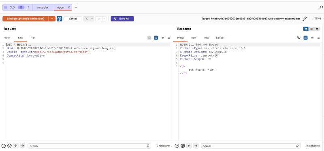Switch response view to Raw
Screen dimensions: 324x151
(x=194, y=38)
